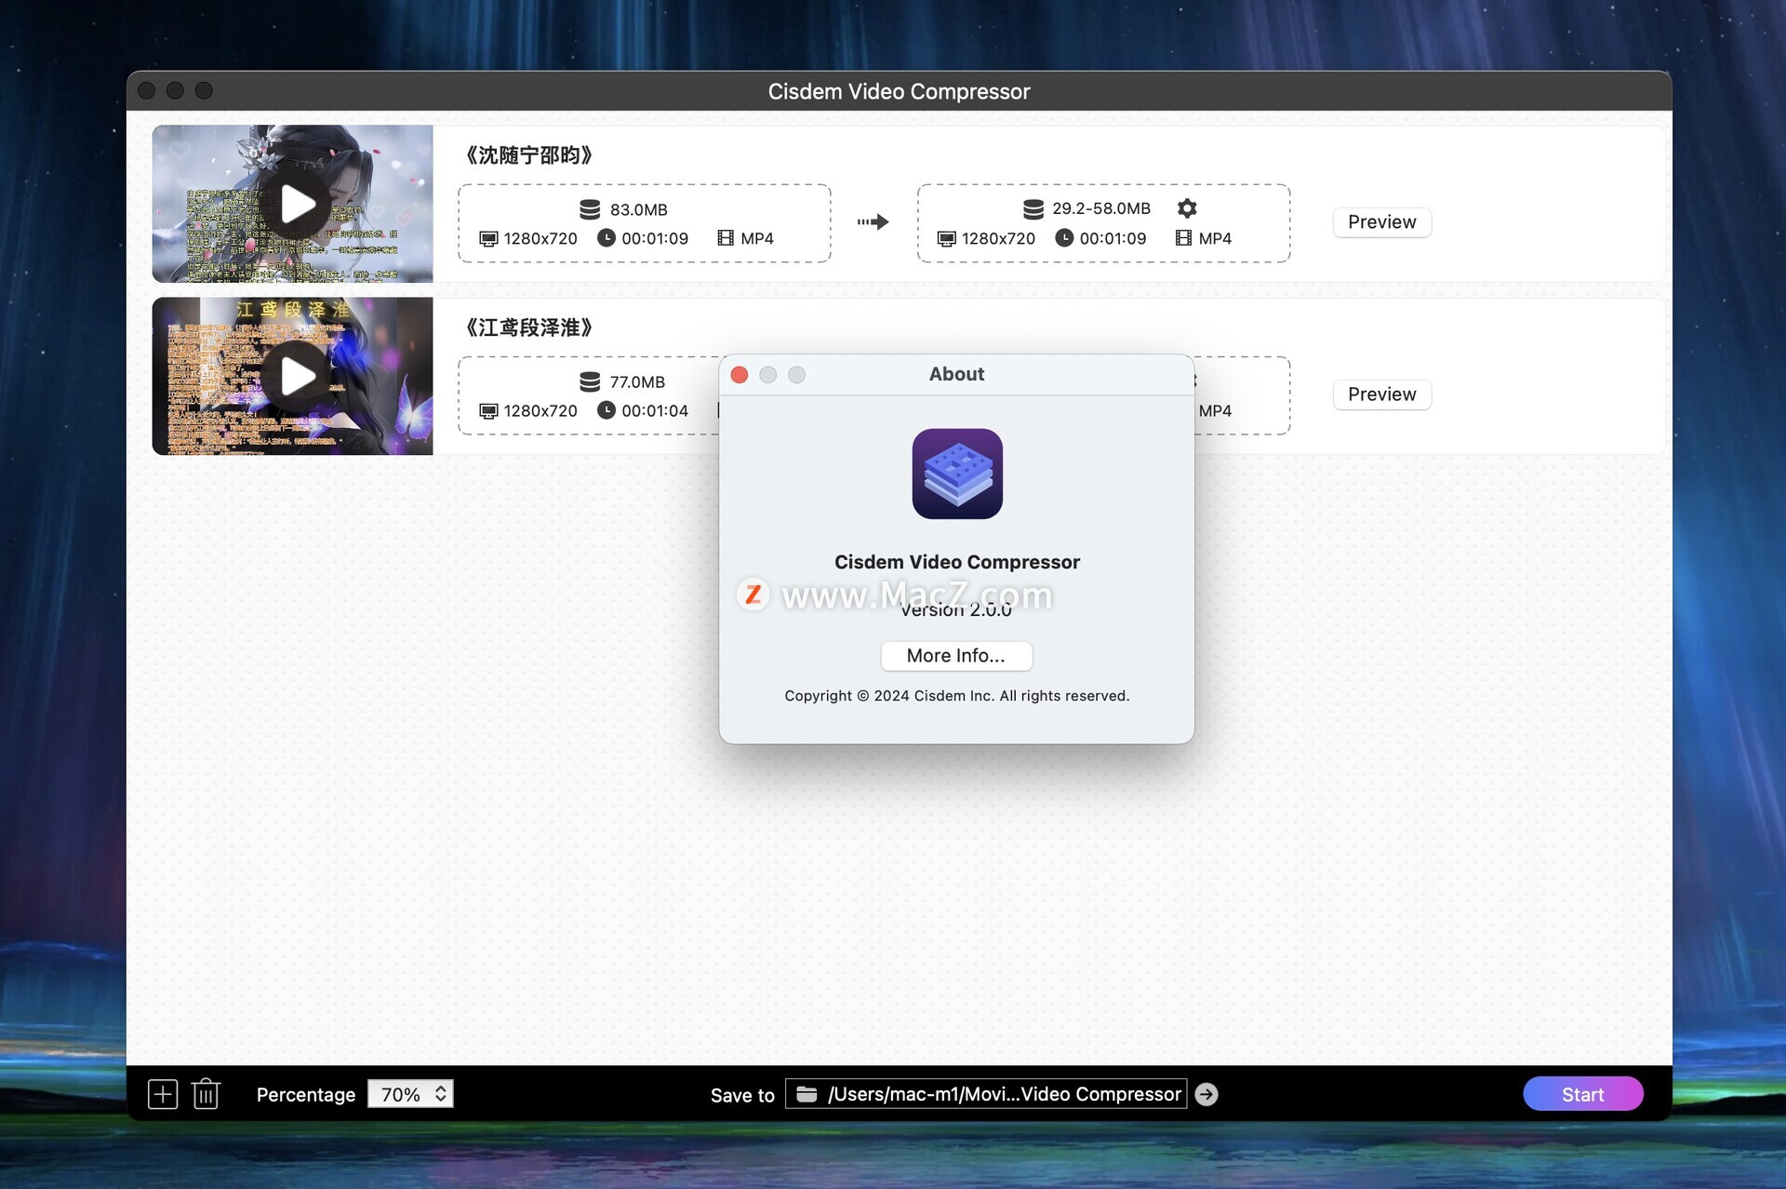The width and height of the screenshot is (1786, 1189).
Task: Play the 《江鸢段泽淮》 video thumbnail
Action: [x=298, y=376]
